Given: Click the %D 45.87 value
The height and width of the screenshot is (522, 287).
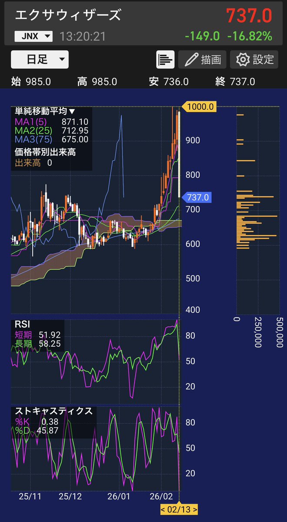Looking at the screenshot, I should (x=36, y=430).
